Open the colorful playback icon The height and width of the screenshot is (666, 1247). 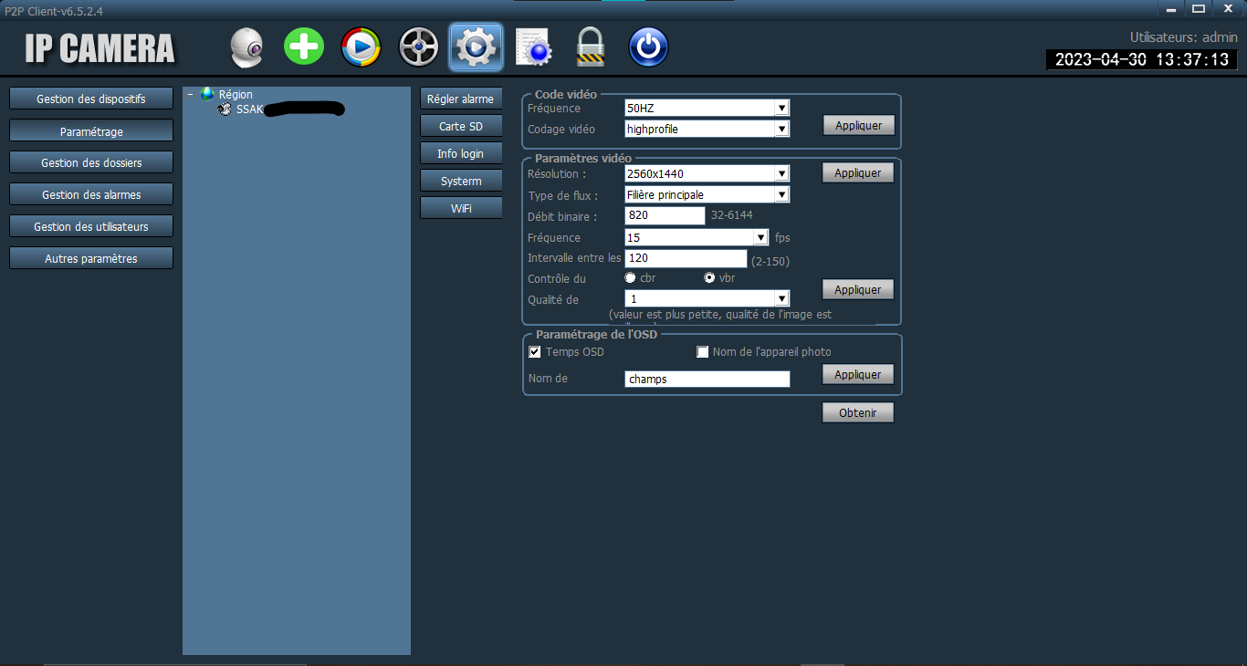coord(361,47)
